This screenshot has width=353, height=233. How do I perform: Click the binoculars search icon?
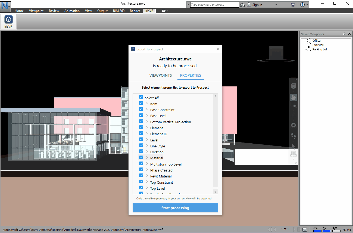pyautogui.click(x=243, y=5)
